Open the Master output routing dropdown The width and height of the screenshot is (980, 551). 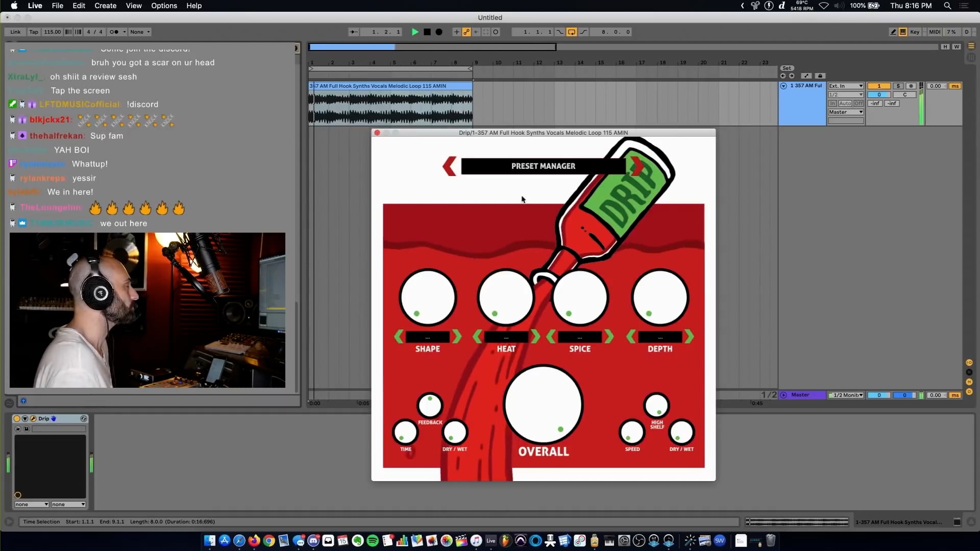846,112
